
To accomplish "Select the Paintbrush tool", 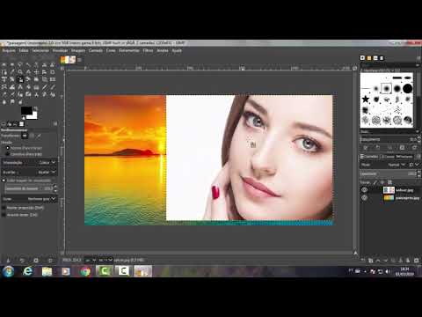I will (53, 87).
